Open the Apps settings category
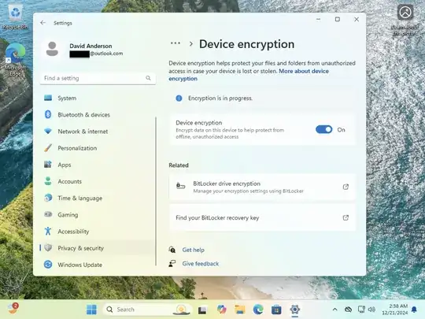This screenshot has width=425, height=319. (x=98, y=165)
